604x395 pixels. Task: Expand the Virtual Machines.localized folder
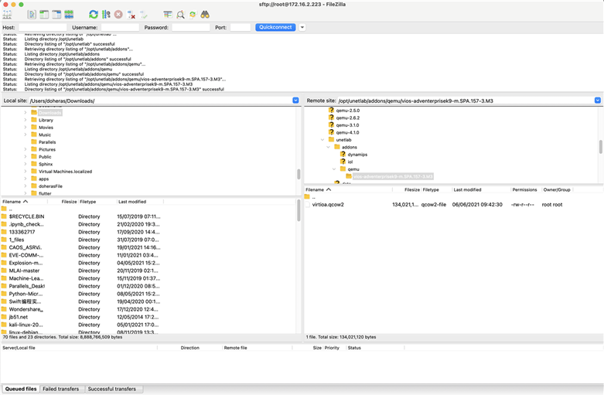click(x=26, y=172)
